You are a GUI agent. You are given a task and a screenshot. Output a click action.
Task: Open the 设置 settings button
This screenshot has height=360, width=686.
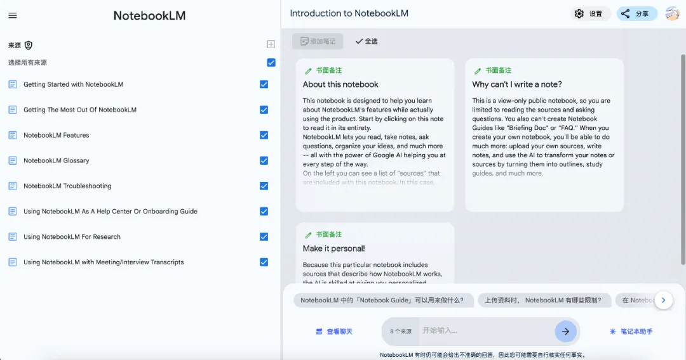pos(590,13)
